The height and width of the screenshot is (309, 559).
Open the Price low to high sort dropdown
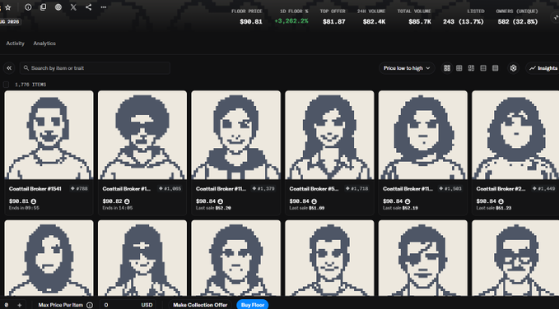pyautogui.click(x=407, y=68)
